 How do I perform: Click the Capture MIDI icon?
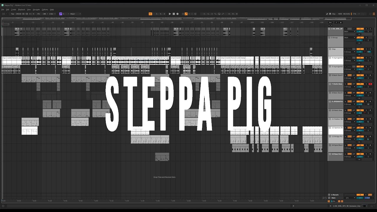tap(192, 14)
